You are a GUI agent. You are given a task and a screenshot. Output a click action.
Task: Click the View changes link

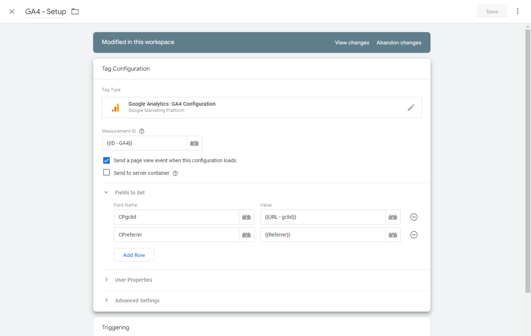[352, 43]
